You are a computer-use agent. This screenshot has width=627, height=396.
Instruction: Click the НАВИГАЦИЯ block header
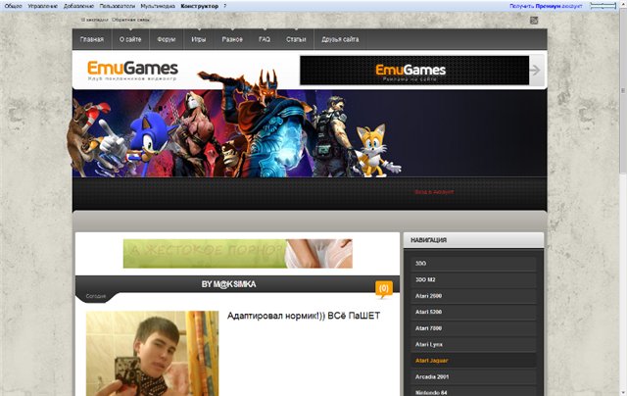pyautogui.click(x=473, y=240)
